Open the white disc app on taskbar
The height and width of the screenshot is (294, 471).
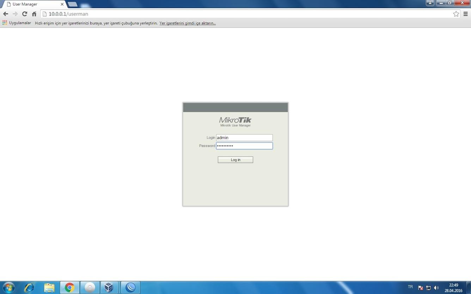(90, 288)
